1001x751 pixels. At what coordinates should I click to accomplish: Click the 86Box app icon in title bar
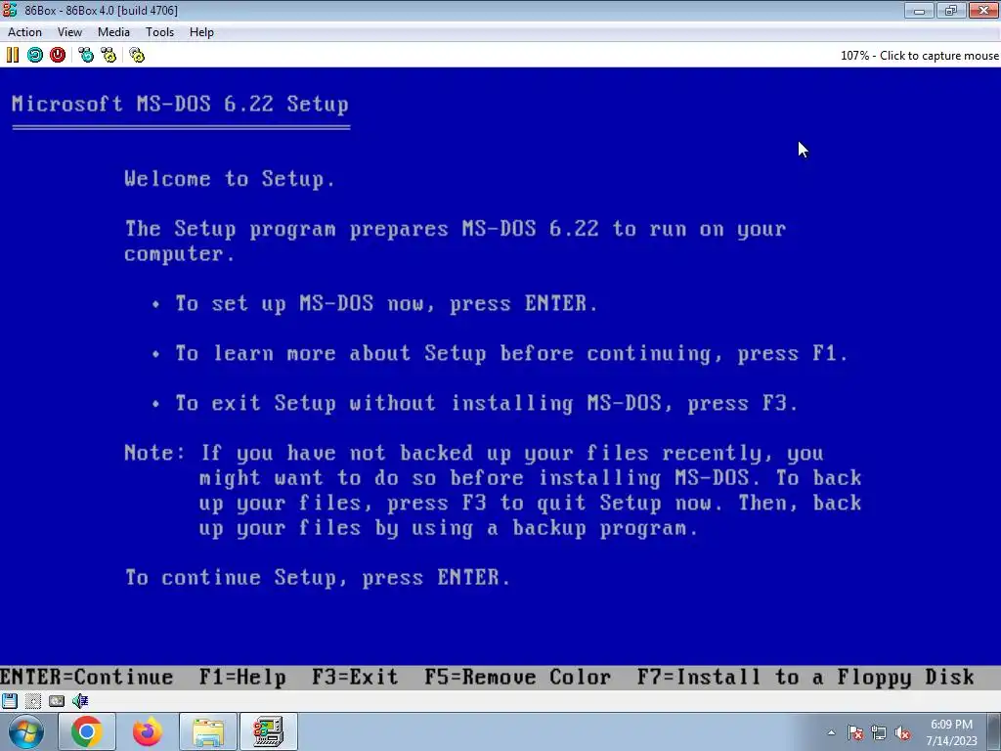10,10
